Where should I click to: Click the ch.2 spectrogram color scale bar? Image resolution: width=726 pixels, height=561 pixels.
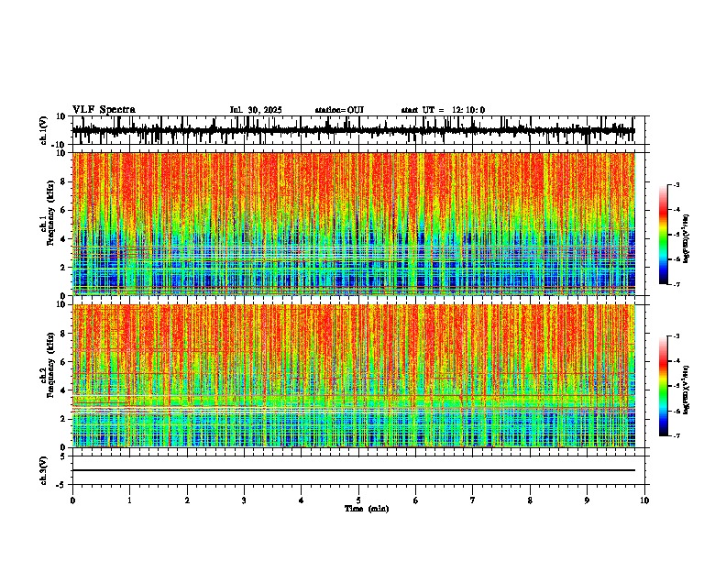tap(663, 386)
